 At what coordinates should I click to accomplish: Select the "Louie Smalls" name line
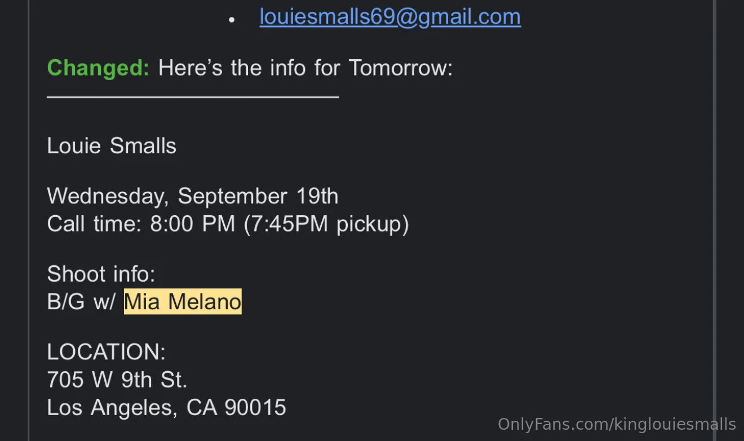(112, 146)
